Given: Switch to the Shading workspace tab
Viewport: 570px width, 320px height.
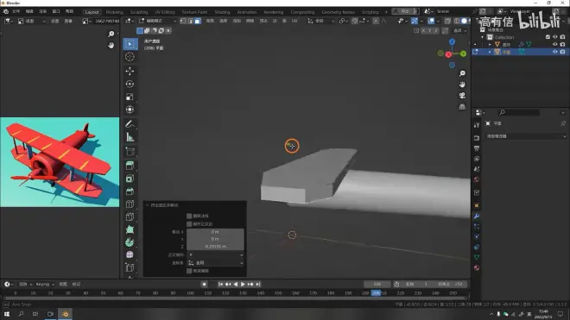Looking at the screenshot, I should click(x=222, y=12).
